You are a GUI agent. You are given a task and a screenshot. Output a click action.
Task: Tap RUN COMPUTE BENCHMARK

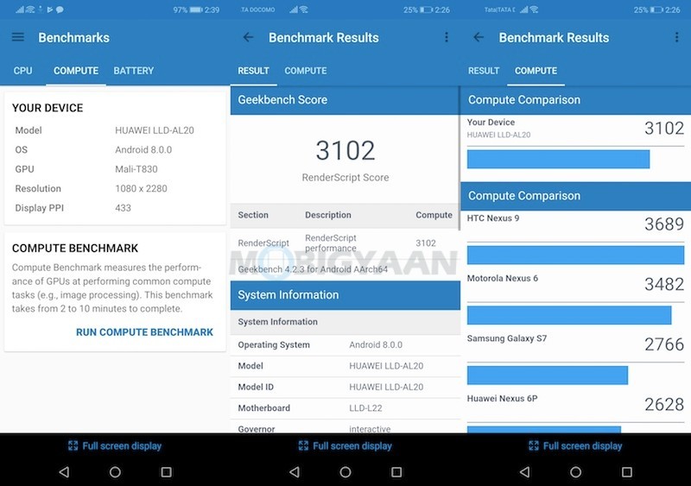pos(144,332)
